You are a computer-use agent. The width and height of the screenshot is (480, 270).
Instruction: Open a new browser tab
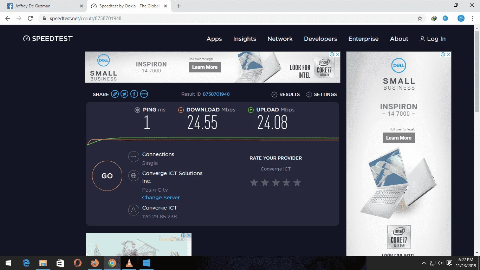pos(179,6)
